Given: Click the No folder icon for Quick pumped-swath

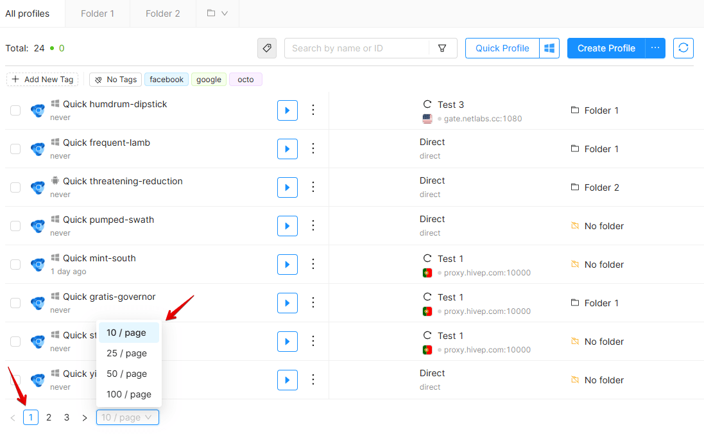Looking at the screenshot, I should pos(575,225).
